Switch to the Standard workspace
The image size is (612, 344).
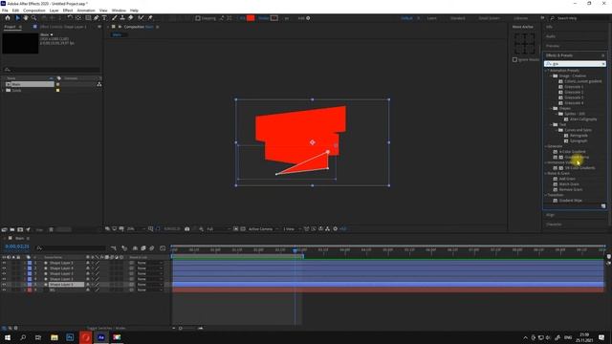click(x=457, y=18)
